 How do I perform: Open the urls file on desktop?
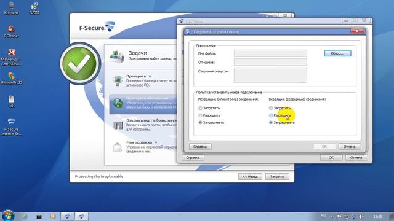[11, 101]
